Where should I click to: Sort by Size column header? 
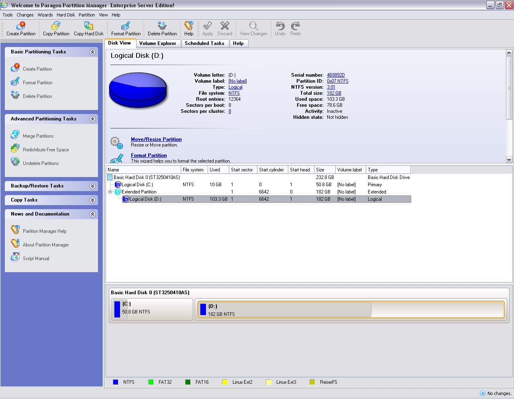pyautogui.click(x=324, y=170)
